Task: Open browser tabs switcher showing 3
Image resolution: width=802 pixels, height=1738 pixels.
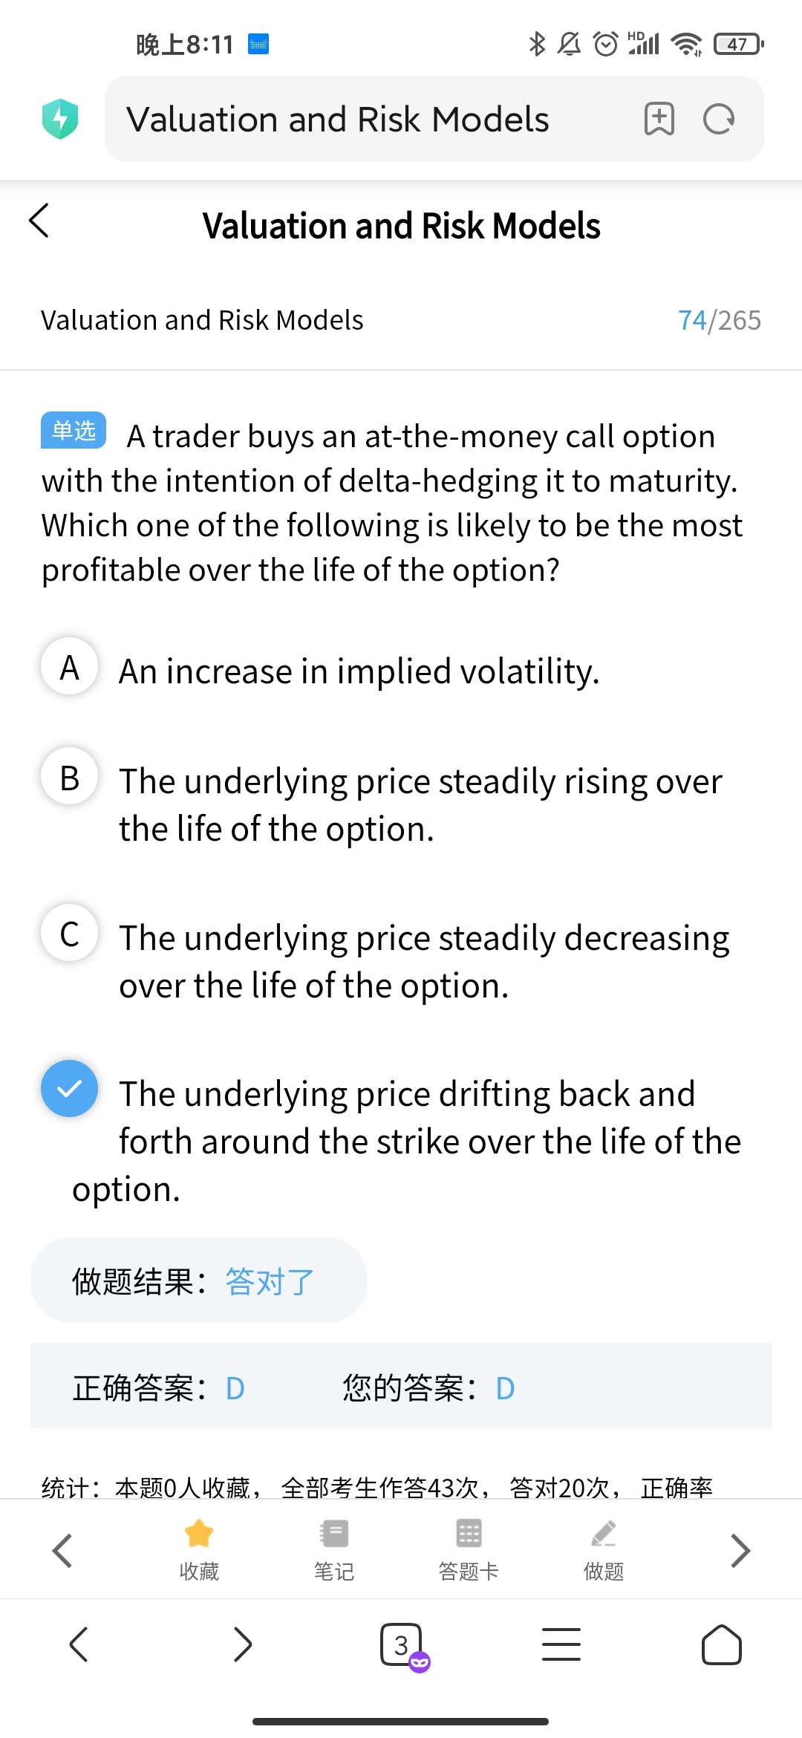Action: (x=402, y=1644)
